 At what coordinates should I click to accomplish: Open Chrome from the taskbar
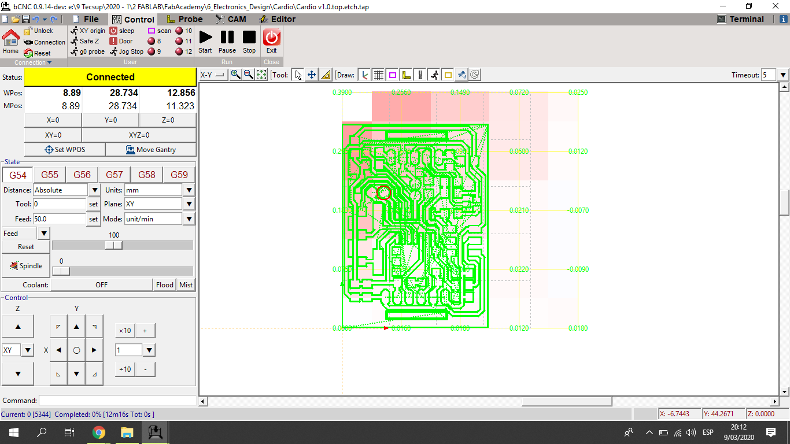tap(99, 432)
